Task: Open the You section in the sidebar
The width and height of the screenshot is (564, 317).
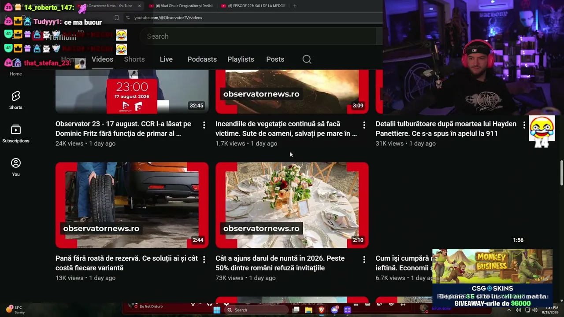Action: tap(16, 167)
